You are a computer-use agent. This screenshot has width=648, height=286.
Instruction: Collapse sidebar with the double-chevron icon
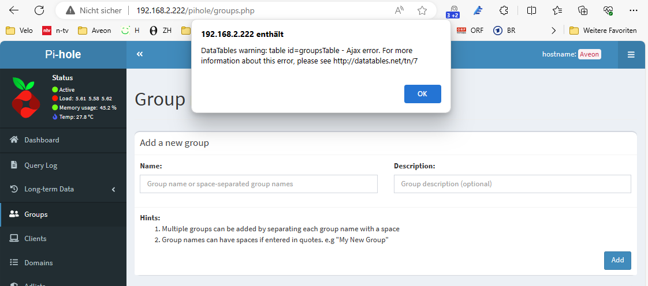(140, 54)
